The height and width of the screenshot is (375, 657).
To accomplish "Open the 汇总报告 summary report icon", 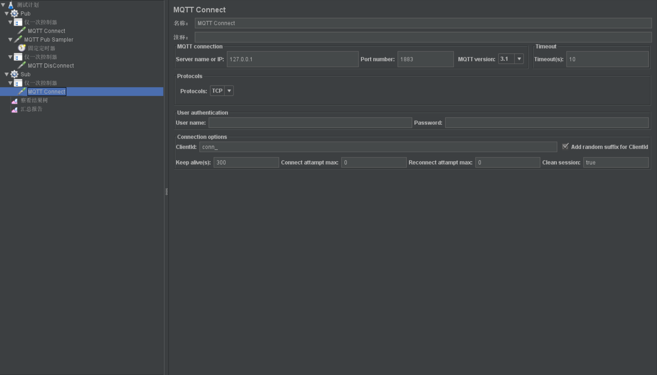I will coord(14,109).
